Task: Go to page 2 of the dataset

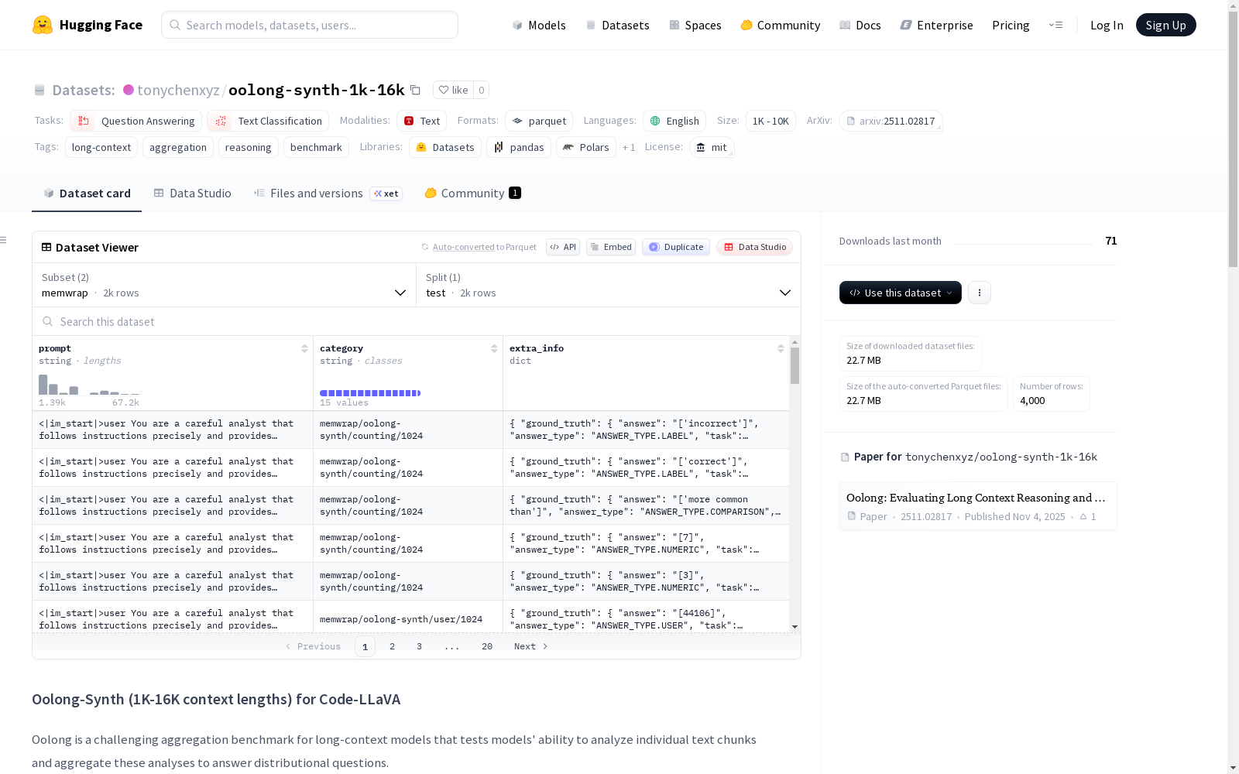Action: point(393,646)
